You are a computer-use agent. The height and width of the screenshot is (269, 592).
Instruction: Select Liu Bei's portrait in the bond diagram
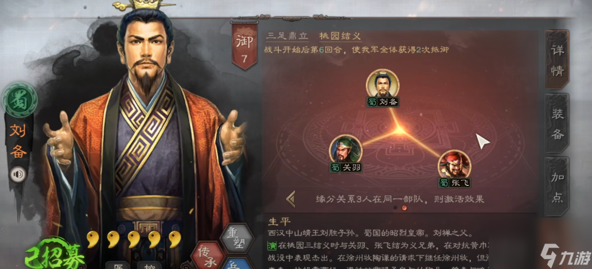click(383, 83)
